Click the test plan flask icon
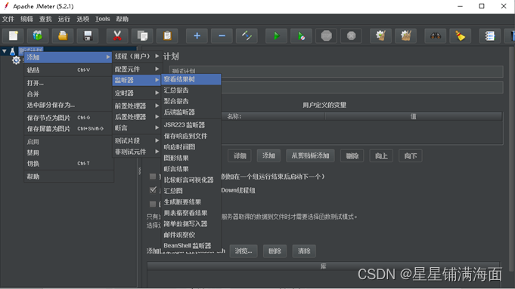 [13, 51]
